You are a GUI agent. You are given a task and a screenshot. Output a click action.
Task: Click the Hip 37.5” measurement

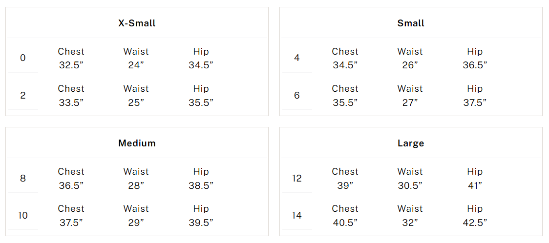point(475,95)
